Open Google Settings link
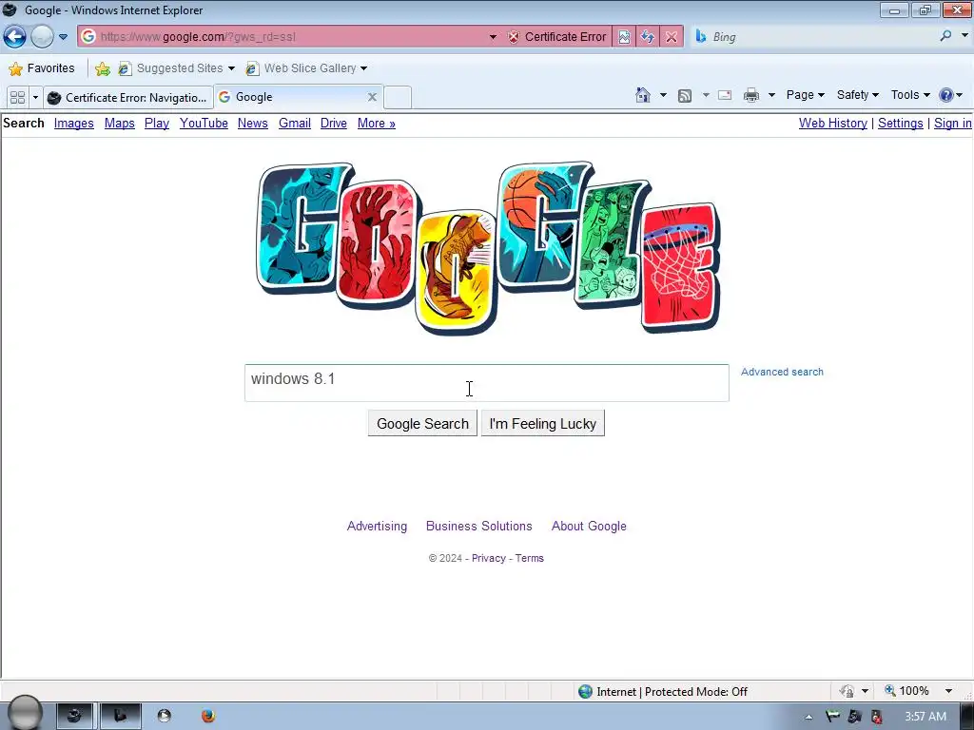 [x=900, y=123]
